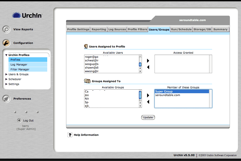Open the Summary tab
This screenshot has width=241, height=161.
click(220, 29)
